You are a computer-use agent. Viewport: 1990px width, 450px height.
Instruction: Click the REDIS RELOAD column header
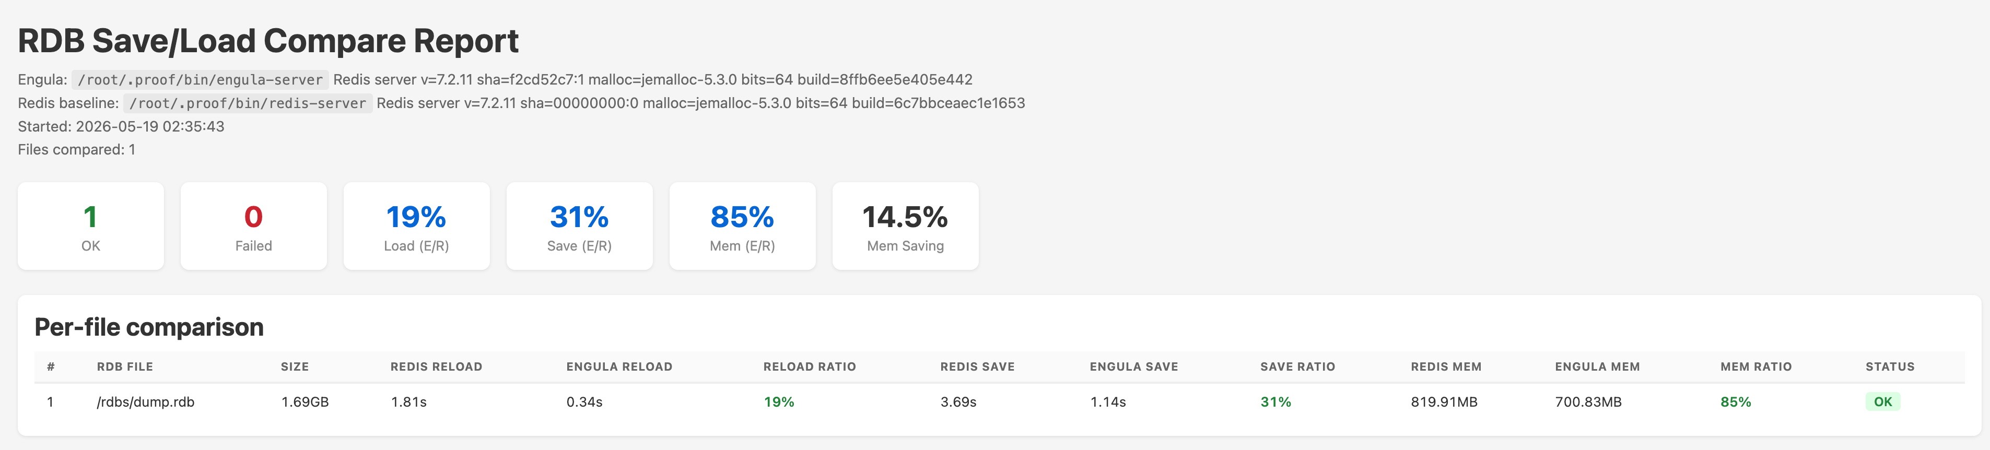coord(437,366)
